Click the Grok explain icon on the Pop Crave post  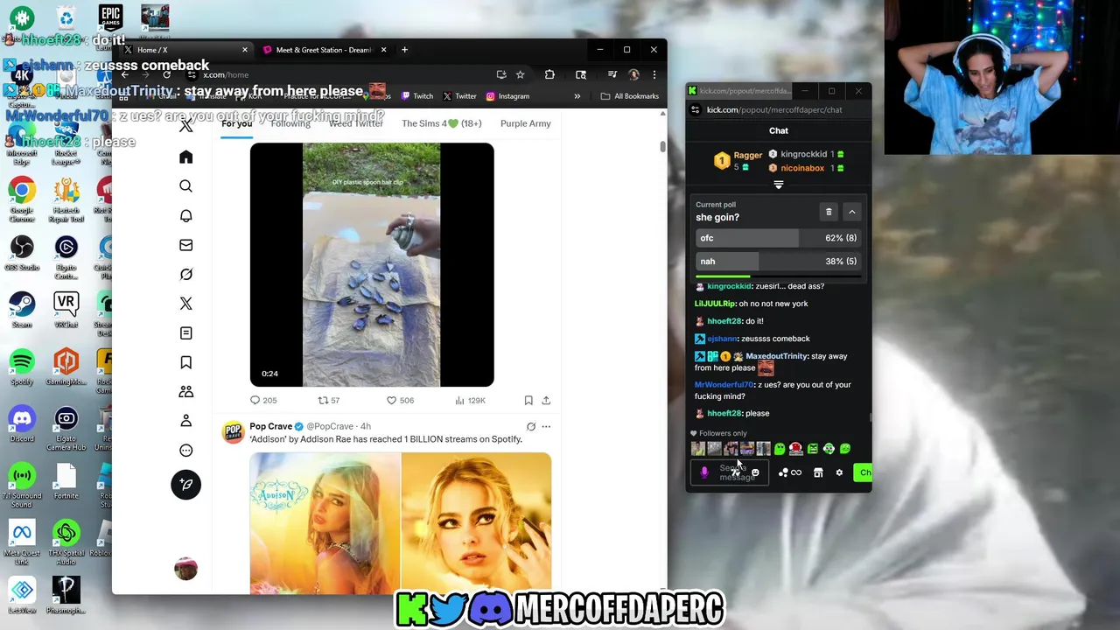point(531,427)
